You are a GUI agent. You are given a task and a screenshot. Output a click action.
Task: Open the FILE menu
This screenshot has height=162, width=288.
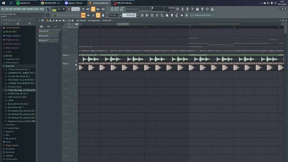[3, 9]
